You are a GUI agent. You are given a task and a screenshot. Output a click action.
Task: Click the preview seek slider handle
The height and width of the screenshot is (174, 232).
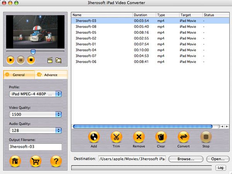[x=33, y=52]
